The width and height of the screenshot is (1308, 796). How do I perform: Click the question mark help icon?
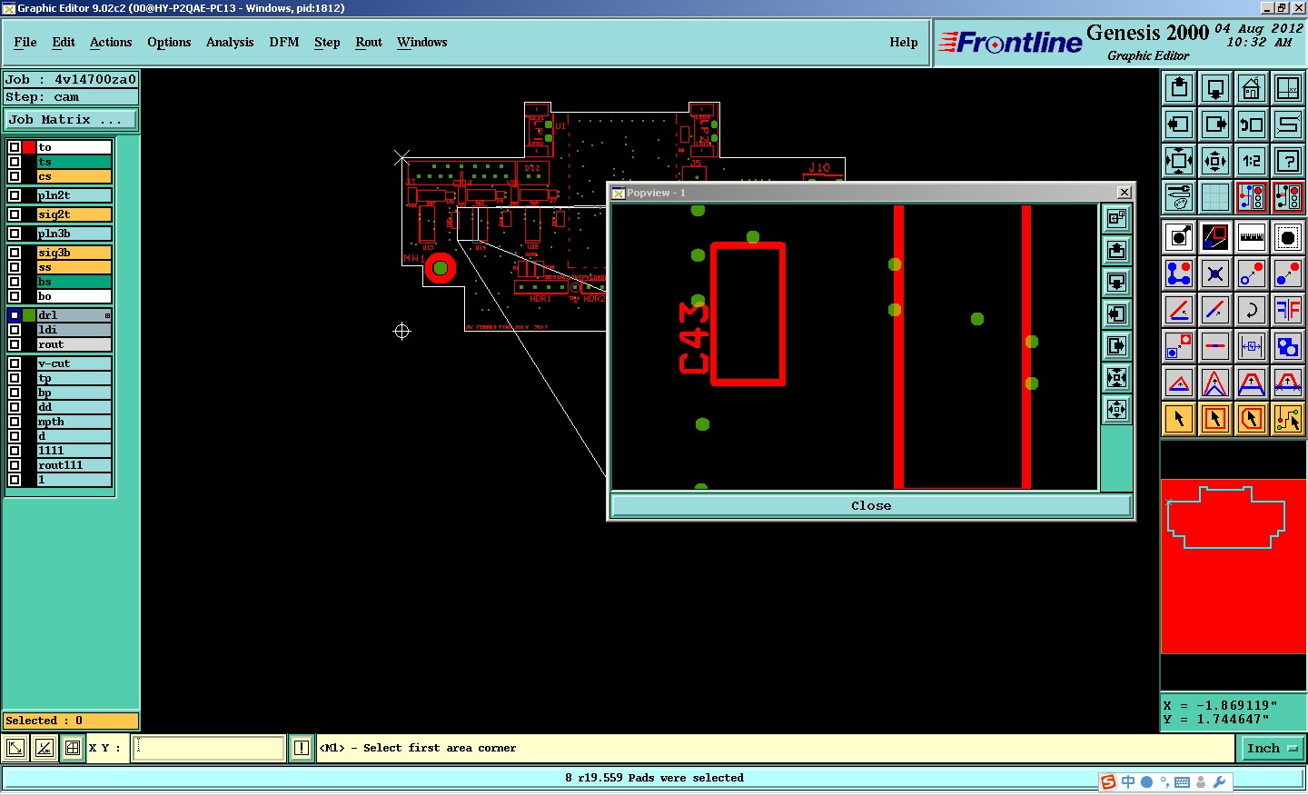(x=1288, y=161)
